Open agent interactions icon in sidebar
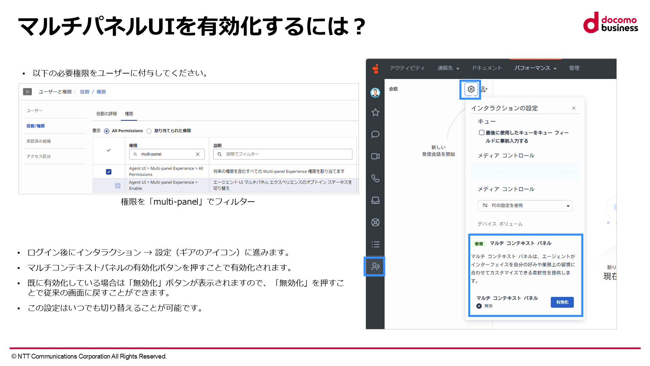Viewport: 650px width, 366px height. click(x=375, y=266)
